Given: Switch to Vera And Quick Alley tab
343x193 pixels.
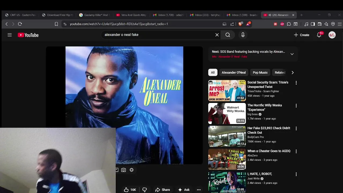Looking at the screenshot, I should [132, 15].
